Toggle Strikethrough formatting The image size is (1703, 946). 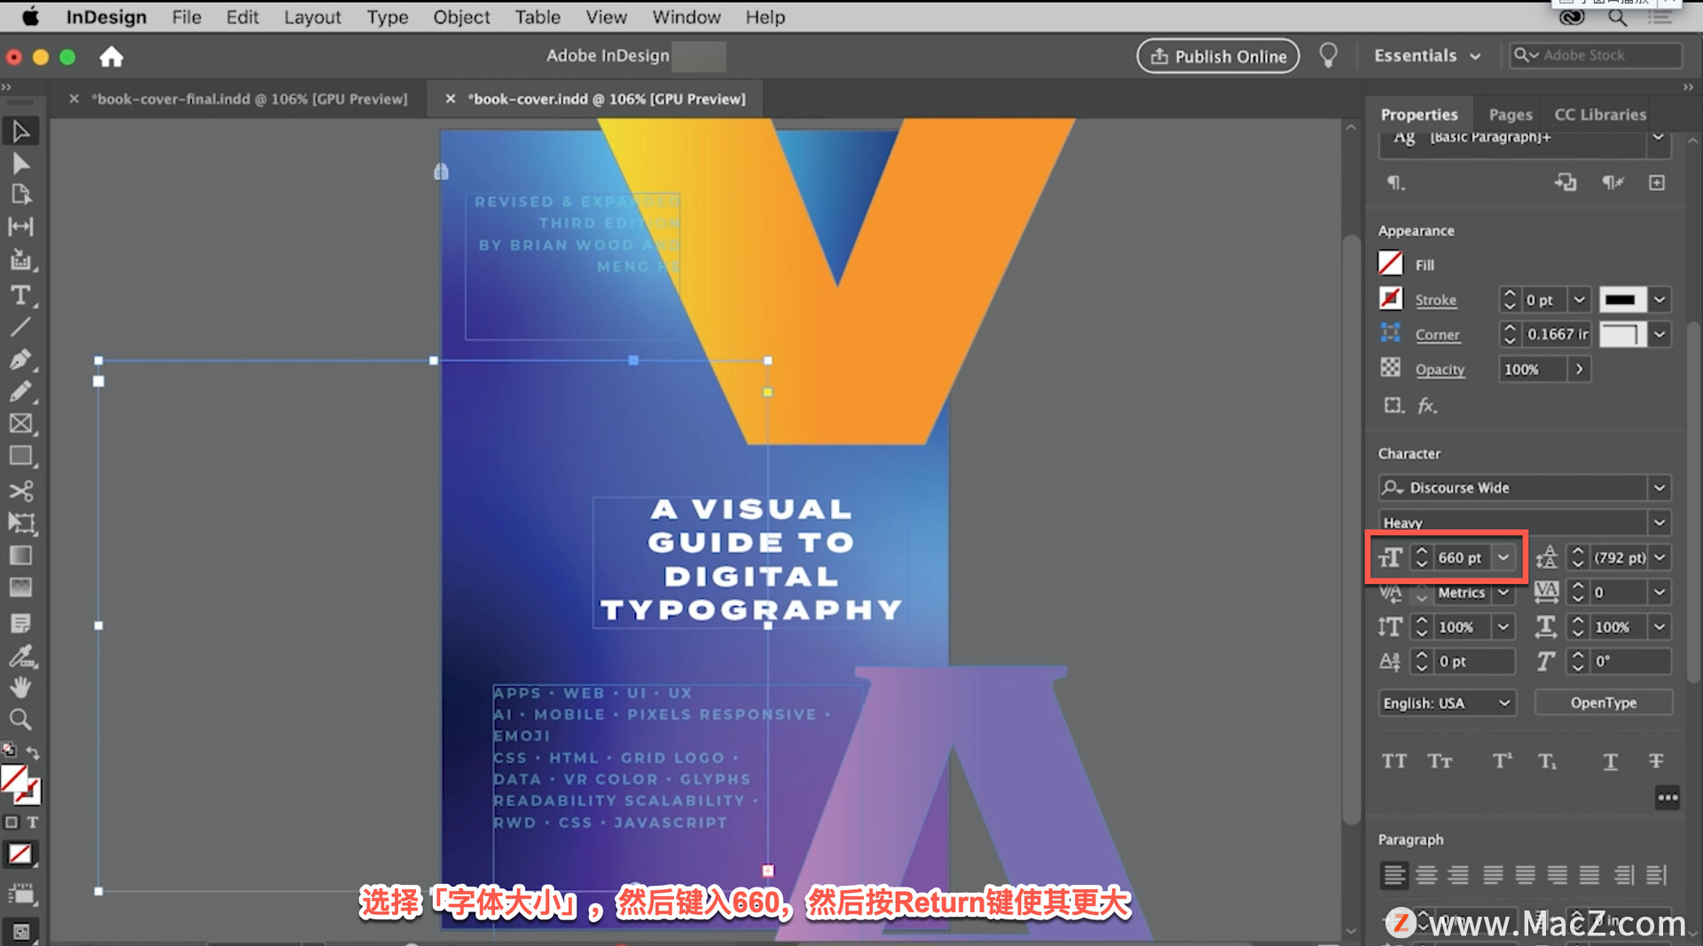(x=1656, y=761)
